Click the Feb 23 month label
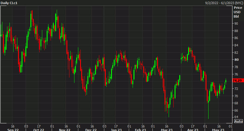The height and width of the screenshot is (131, 244). coord(140,130)
